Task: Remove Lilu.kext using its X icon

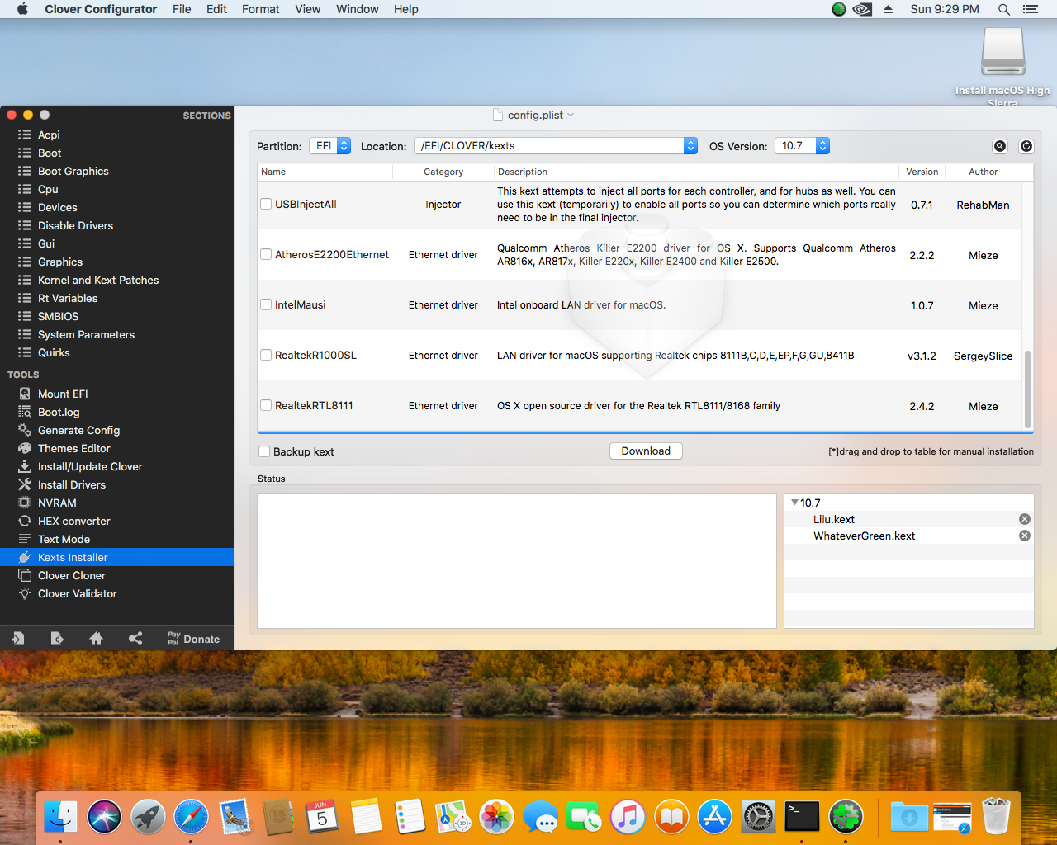Action: (x=1024, y=519)
